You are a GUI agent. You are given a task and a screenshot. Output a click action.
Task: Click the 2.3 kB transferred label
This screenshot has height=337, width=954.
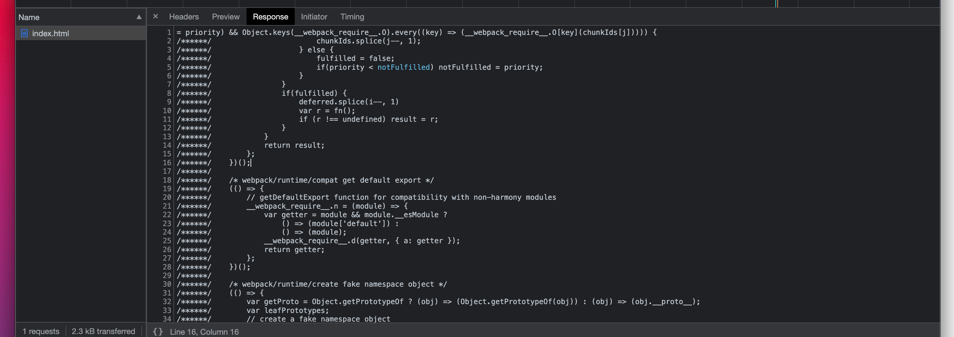click(x=104, y=331)
